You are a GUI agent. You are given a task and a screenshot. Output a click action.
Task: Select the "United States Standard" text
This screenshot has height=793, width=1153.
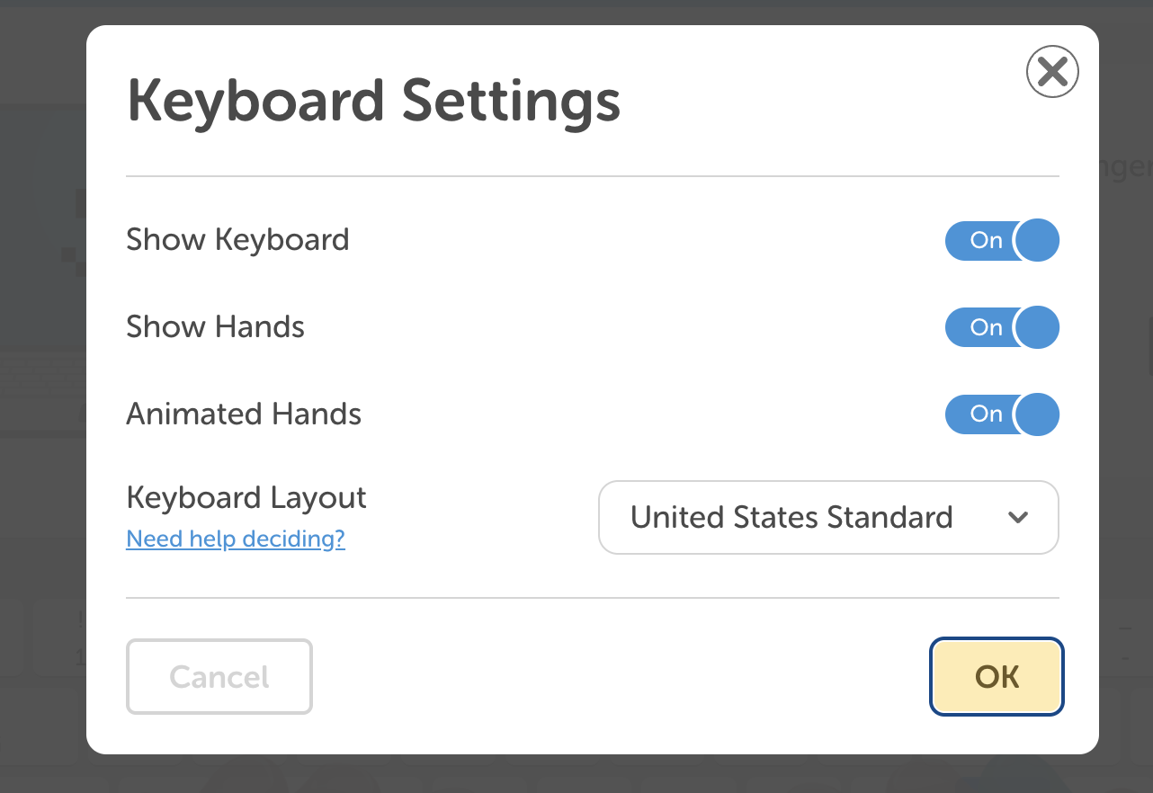pyautogui.click(x=791, y=518)
